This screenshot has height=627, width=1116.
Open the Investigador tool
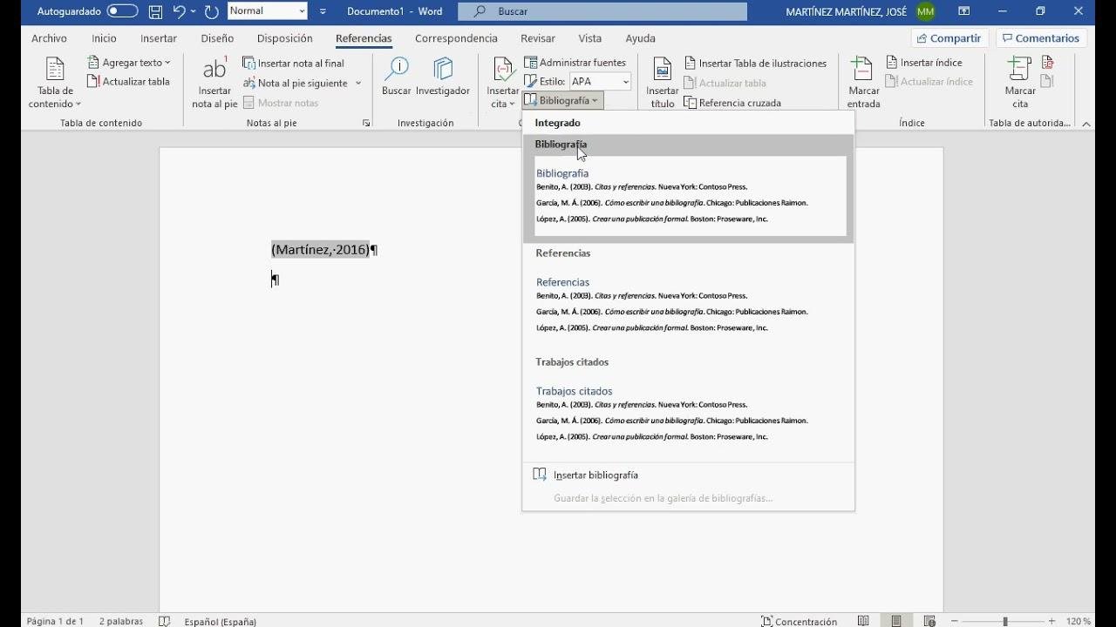point(443,78)
